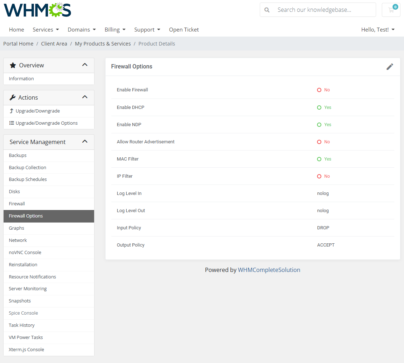
Task: Click the red circle status for IP Filter
Action: coord(319,176)
